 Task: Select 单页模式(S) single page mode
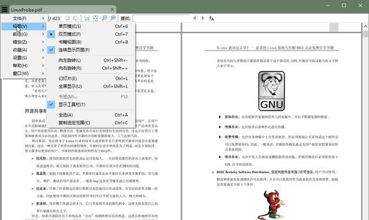(x=91, y=26)
